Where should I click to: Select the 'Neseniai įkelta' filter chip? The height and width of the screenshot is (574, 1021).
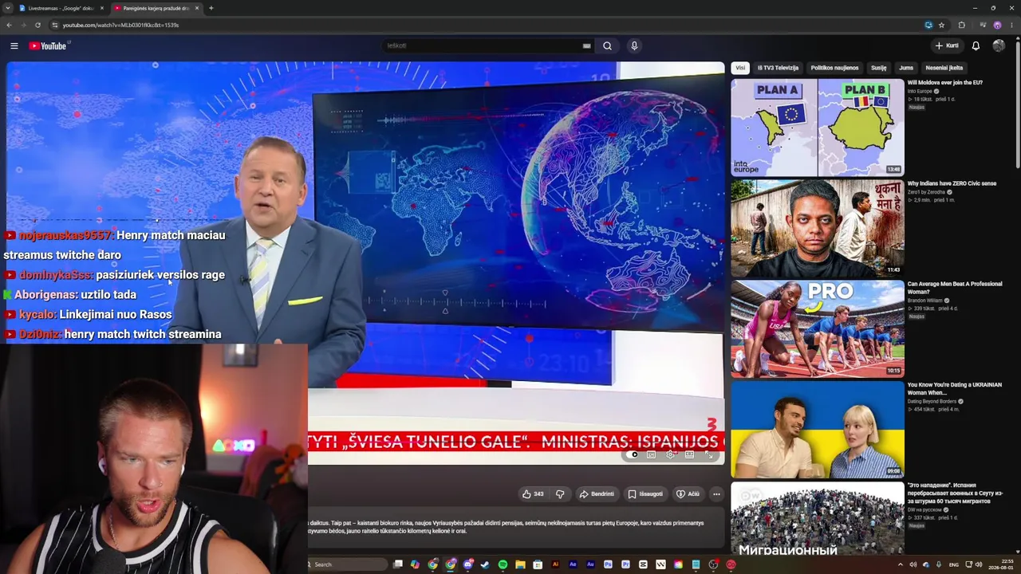pos(944,68)
